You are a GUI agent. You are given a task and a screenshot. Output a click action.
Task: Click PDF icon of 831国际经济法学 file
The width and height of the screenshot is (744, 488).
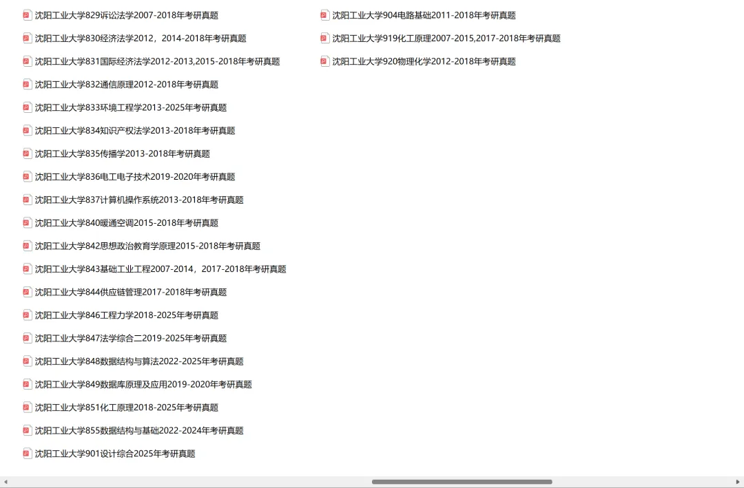pos(28,61)
